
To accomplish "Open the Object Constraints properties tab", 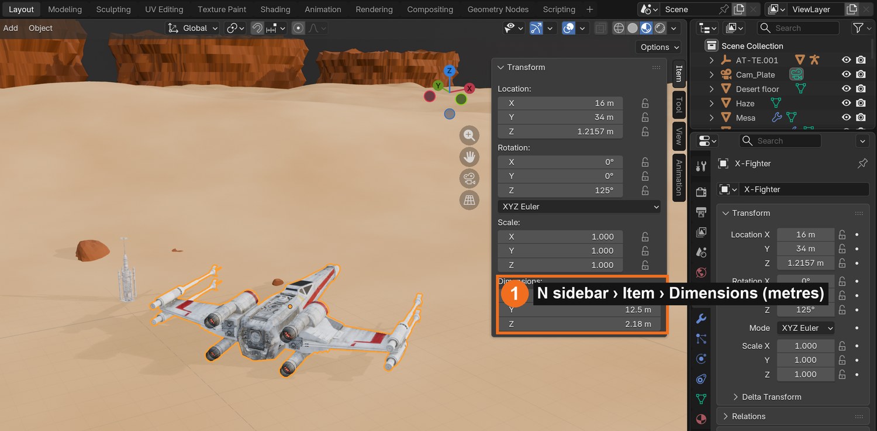I will click(x=701, y=379).
